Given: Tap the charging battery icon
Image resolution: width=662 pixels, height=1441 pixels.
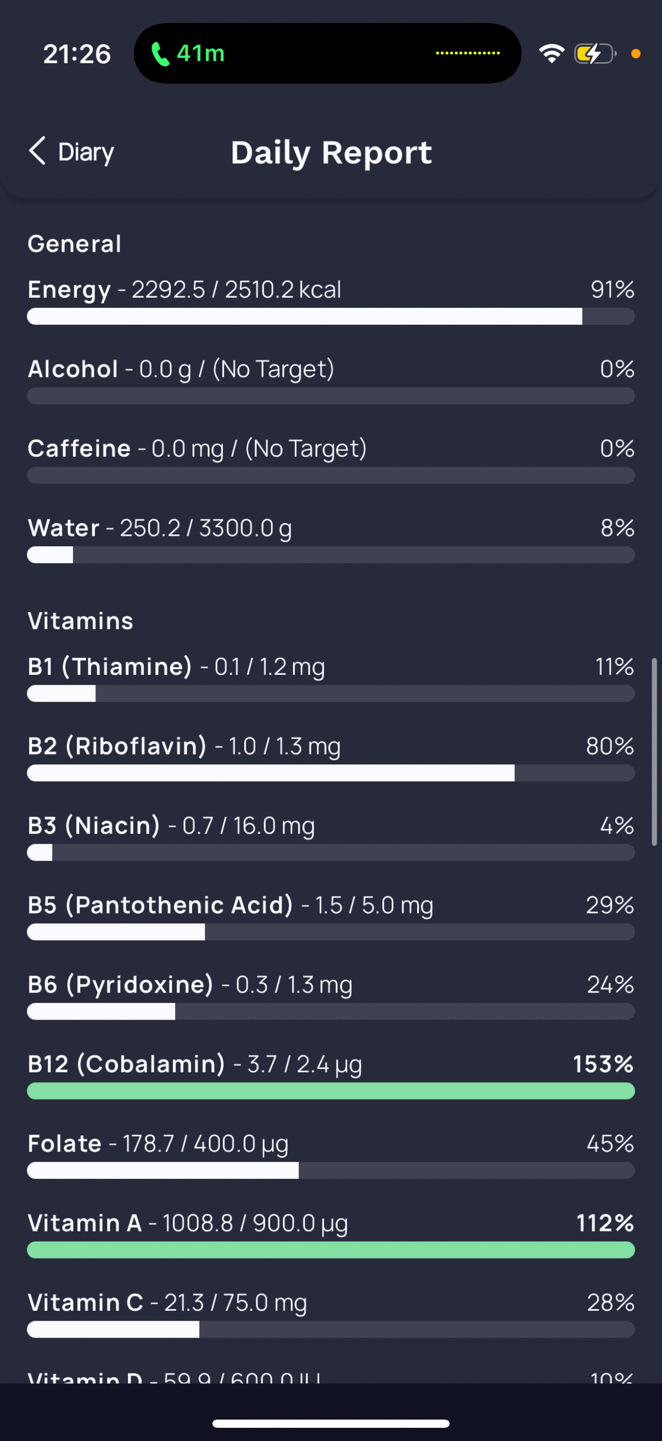Looking at the screenshot, I should click(595, 54).
